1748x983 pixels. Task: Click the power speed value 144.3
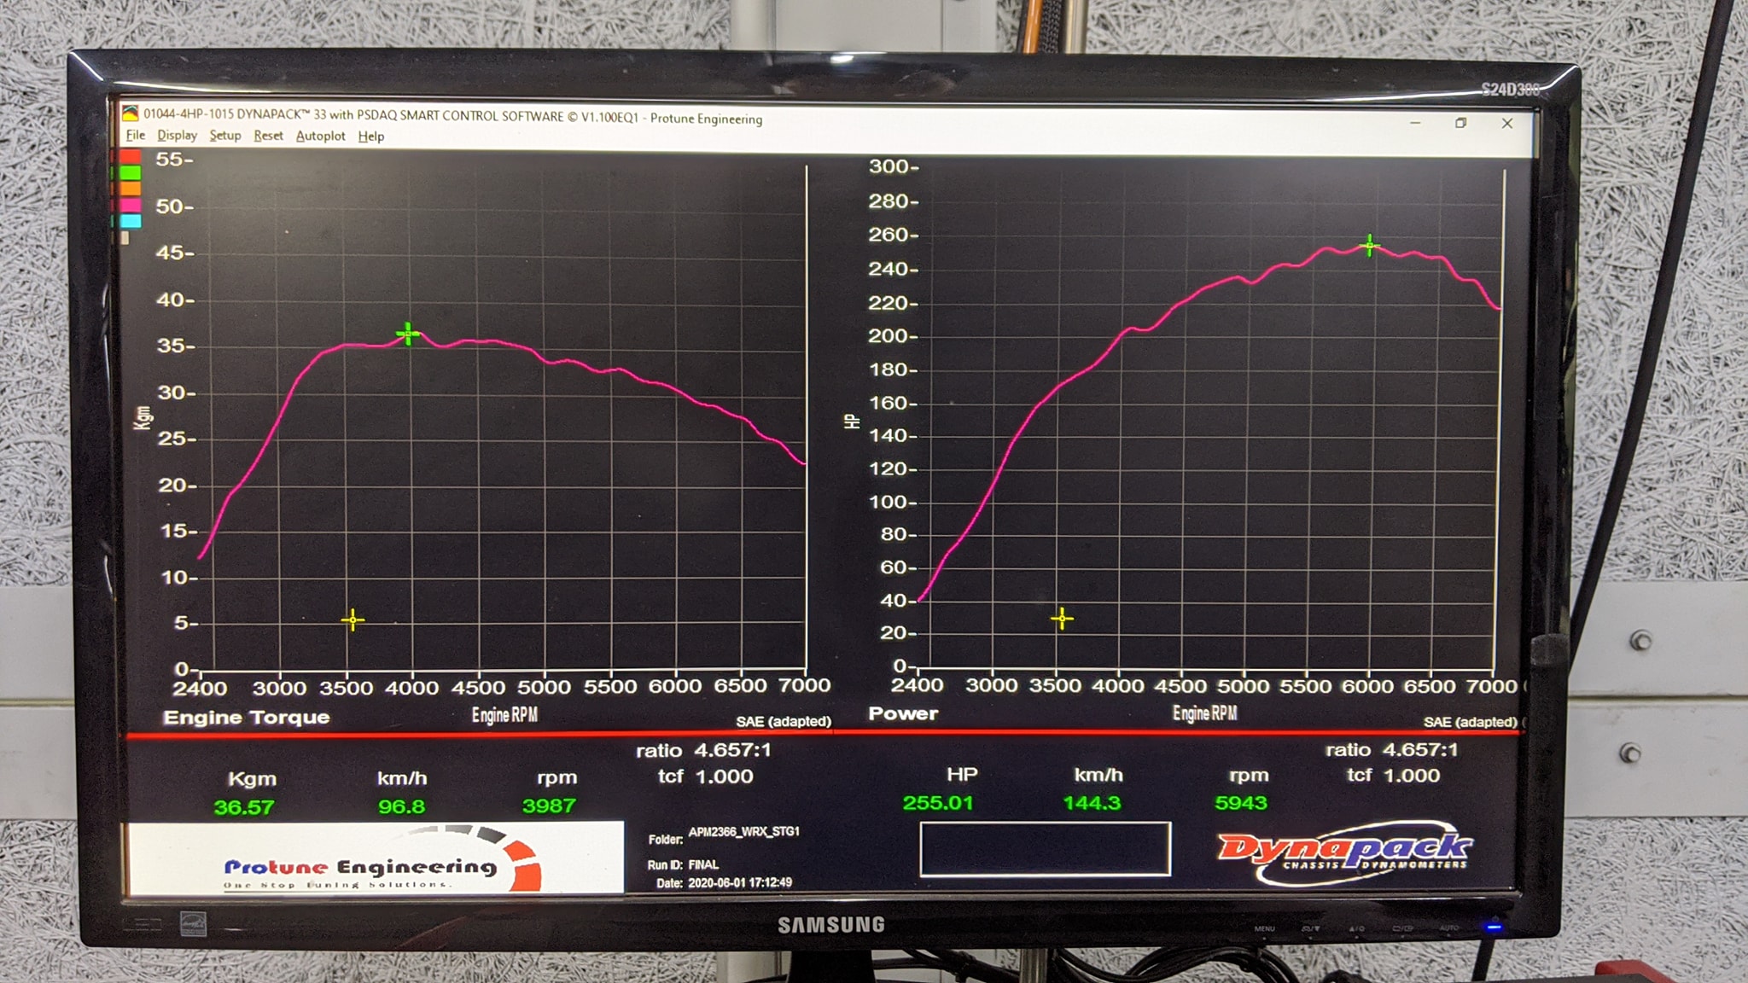(x=1092, y=803)
